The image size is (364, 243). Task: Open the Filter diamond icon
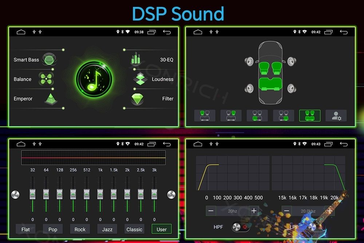(x=138, y=99)
